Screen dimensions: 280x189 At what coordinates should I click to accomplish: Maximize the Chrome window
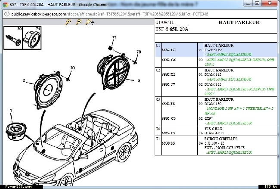257,3
